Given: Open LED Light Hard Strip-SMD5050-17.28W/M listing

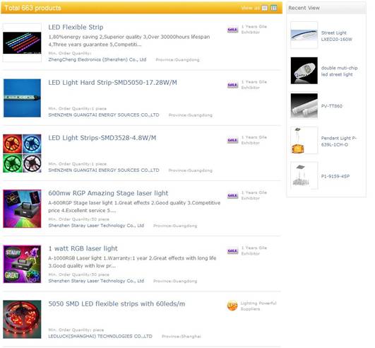Looking at the screenshot, I should click(112, 83).
